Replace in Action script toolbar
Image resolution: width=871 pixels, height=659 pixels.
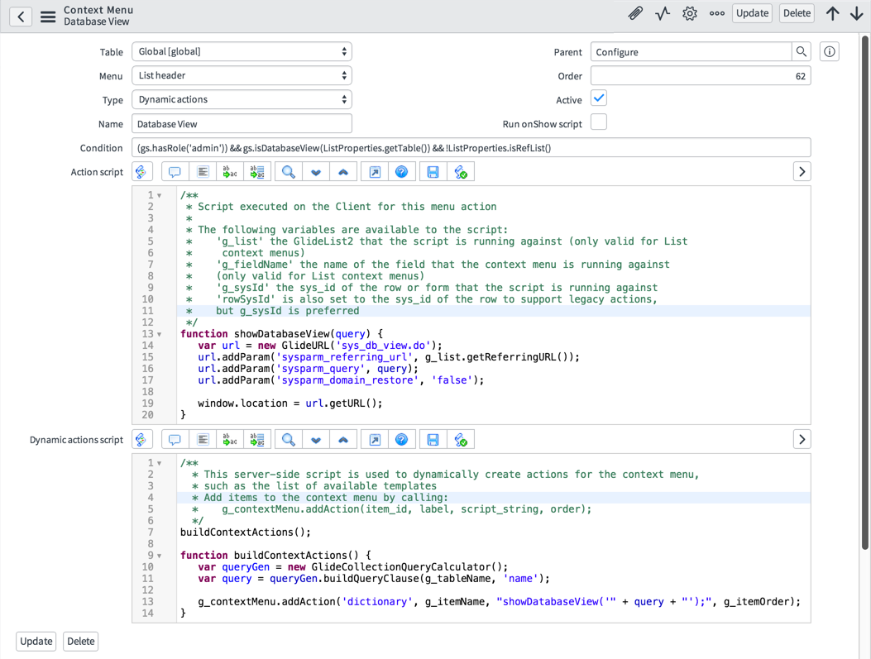pos(230,172)
